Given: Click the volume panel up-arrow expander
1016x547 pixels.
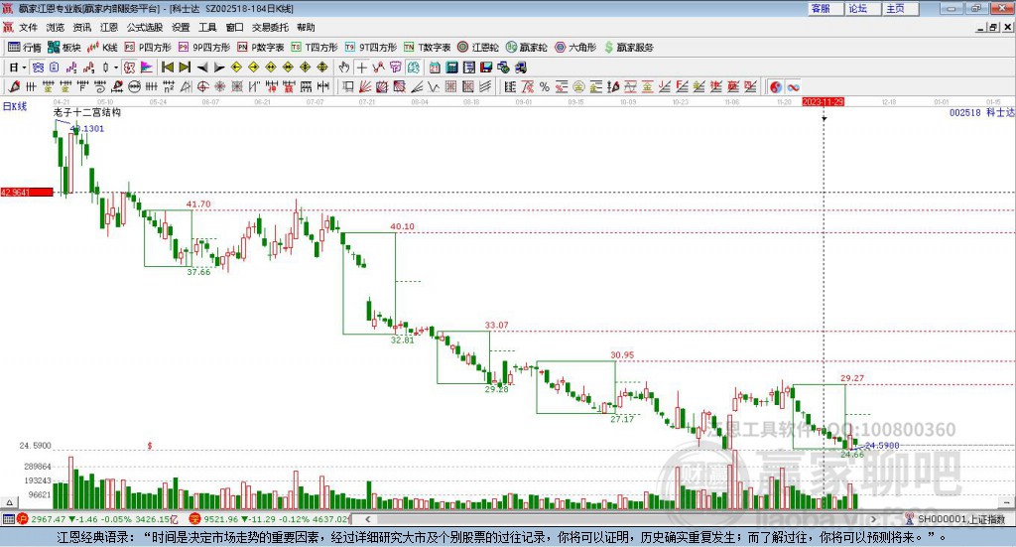Looking at the screenshot, I should point(8,502).
